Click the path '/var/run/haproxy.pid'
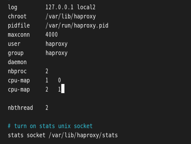This screenshot has height=144, width=191. 77,26
